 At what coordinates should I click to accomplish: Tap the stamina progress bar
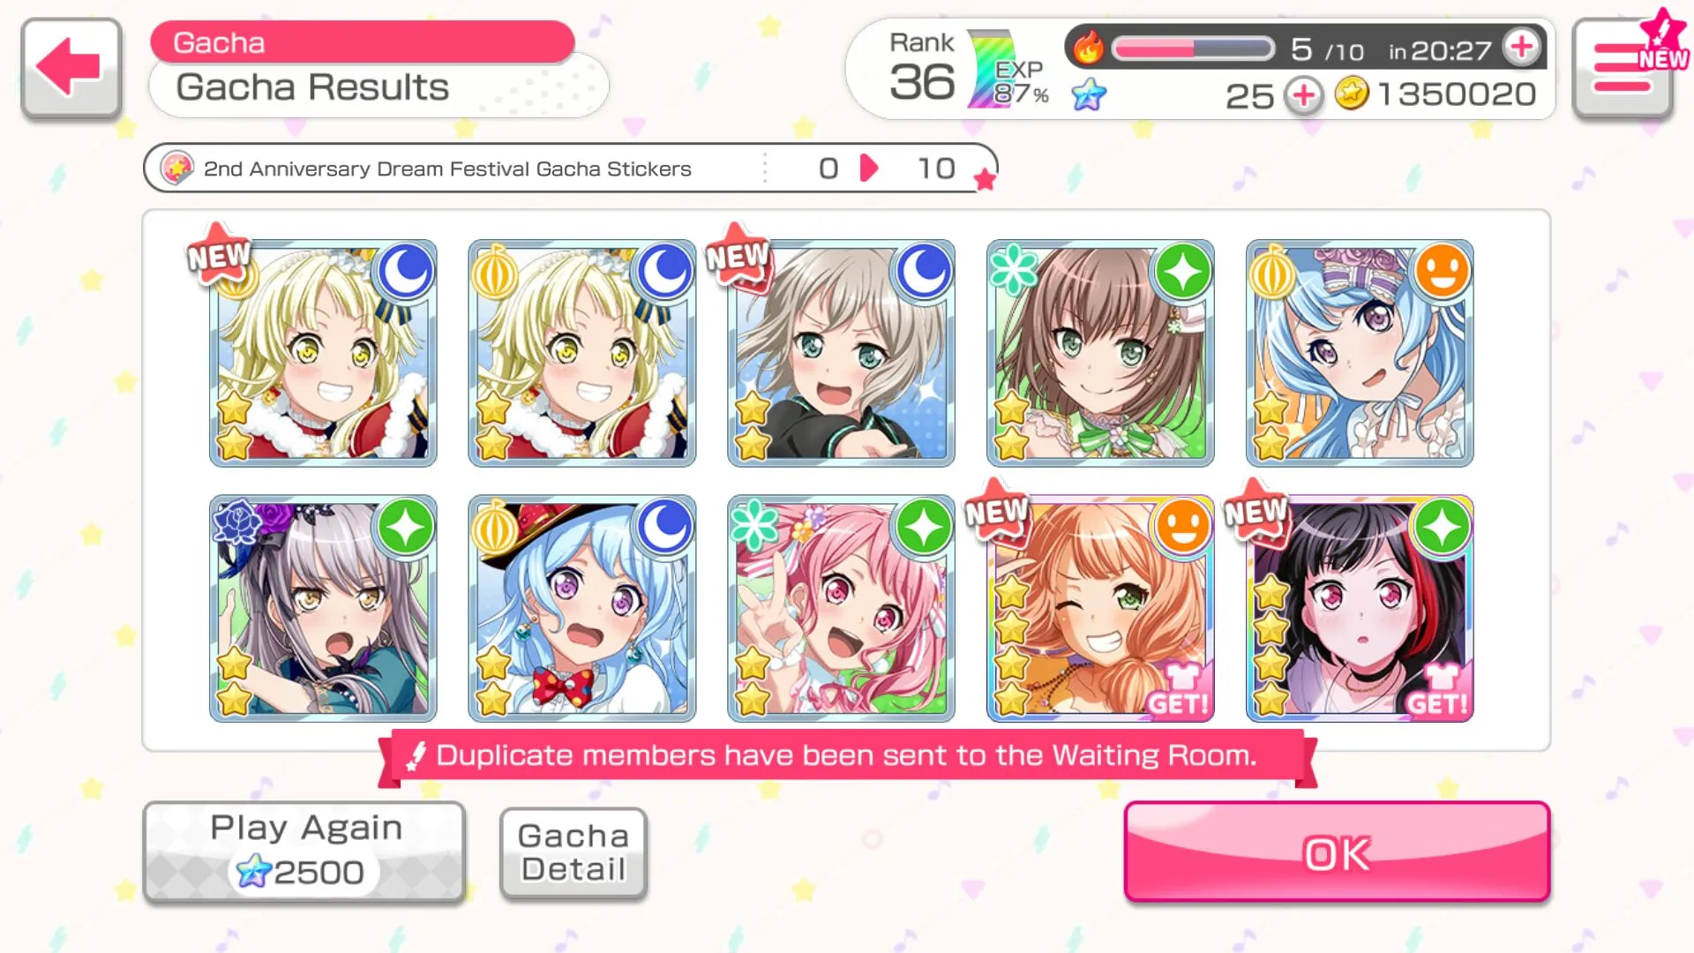click(x=1193, y=48)
